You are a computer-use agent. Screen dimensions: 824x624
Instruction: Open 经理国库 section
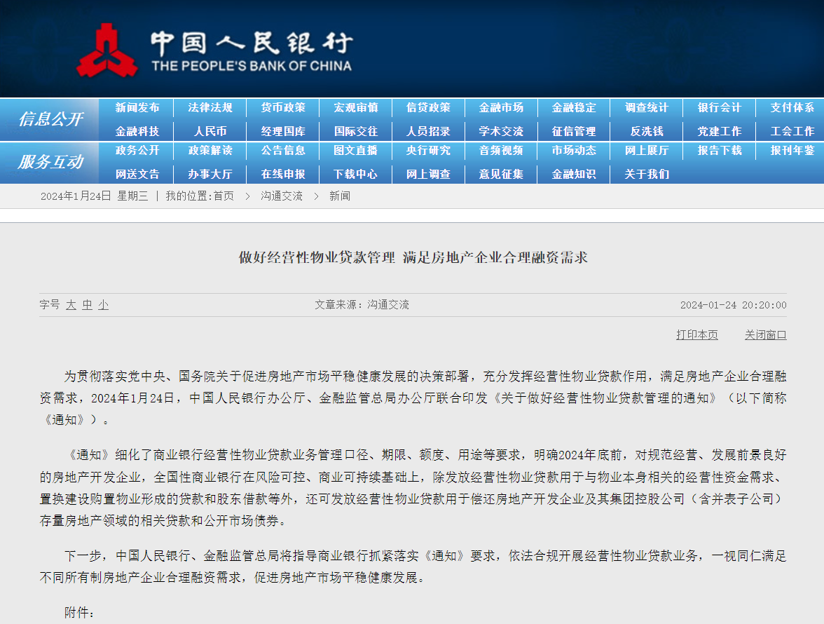(283, 131)
